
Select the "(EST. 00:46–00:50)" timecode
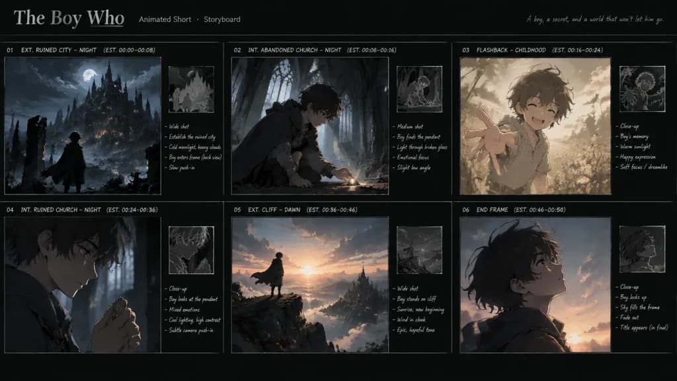coord(539,210)
